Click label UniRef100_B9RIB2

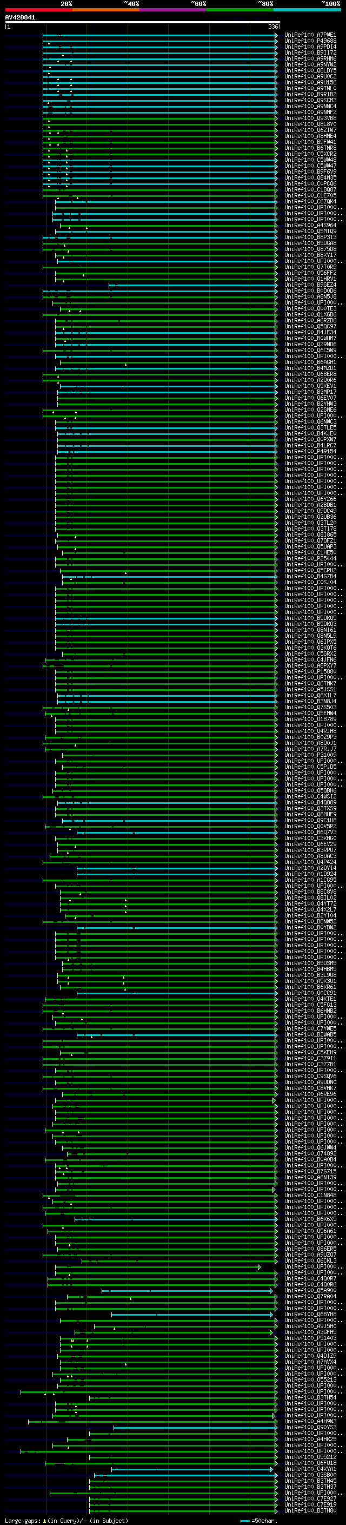click(310, 94)
